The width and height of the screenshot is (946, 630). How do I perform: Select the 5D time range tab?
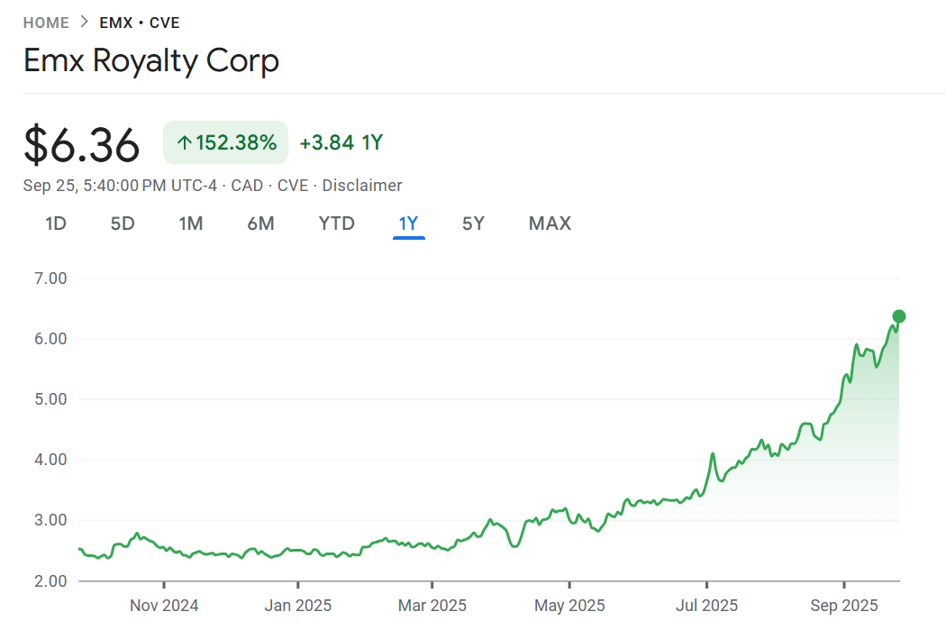[x=123, y=224]
